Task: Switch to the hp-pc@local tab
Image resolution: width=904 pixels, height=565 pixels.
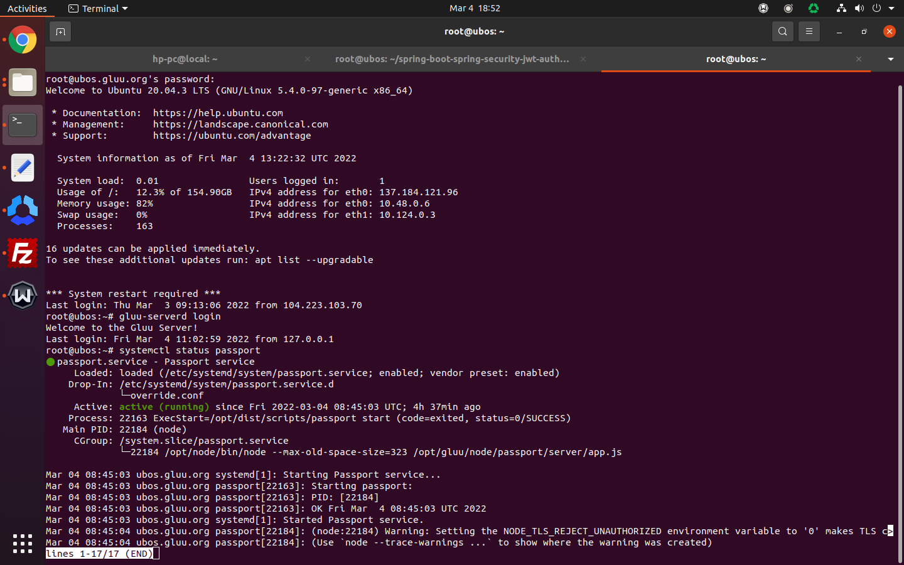Action: [185, 59]
